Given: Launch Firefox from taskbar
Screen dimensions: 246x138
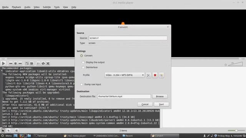Looking at the screenshot, I should coord(21,136).
